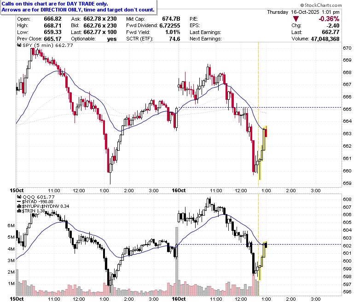
Task: Click the $NYAD line legend icon
Action: click(x=19, y=202)
